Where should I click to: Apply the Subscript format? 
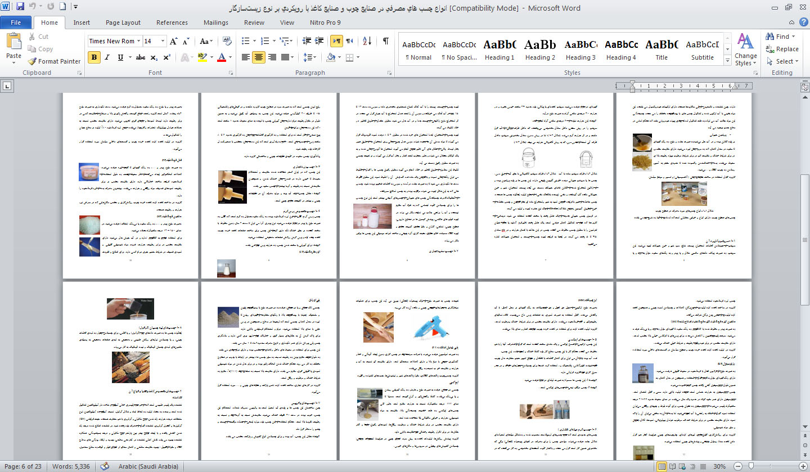pos(155,57)
